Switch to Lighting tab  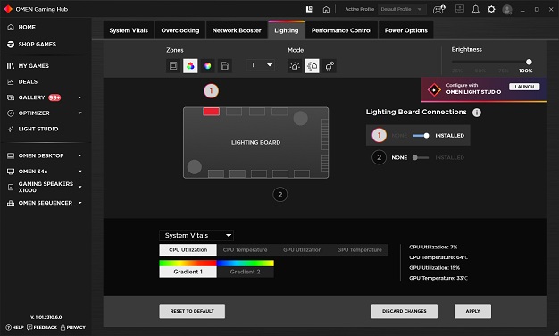click(x=287, y=30)
